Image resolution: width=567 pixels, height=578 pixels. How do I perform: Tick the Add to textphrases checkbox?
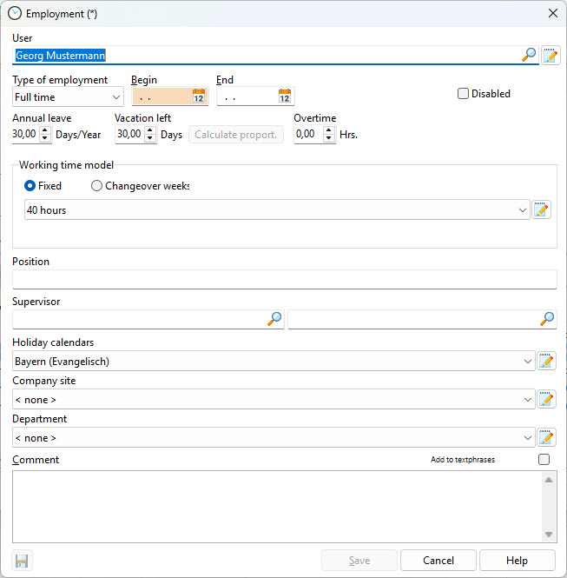[544, 460]
